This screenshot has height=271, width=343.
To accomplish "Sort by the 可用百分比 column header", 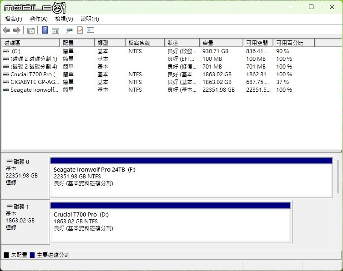I will pyautogui.click(x=294, y=43).
